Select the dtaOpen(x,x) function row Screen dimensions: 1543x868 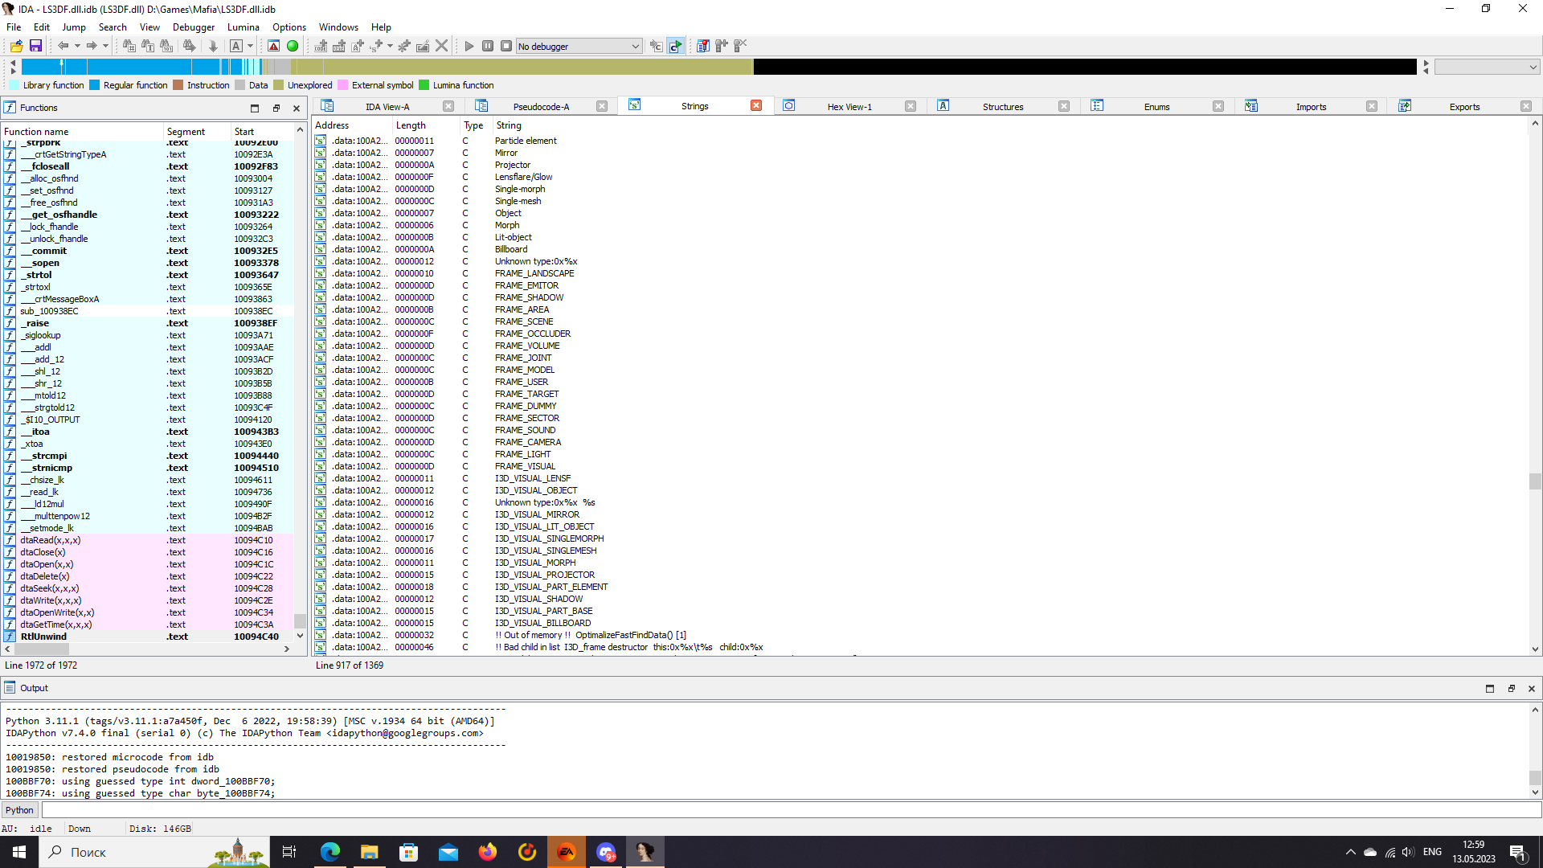pos(47,564)
